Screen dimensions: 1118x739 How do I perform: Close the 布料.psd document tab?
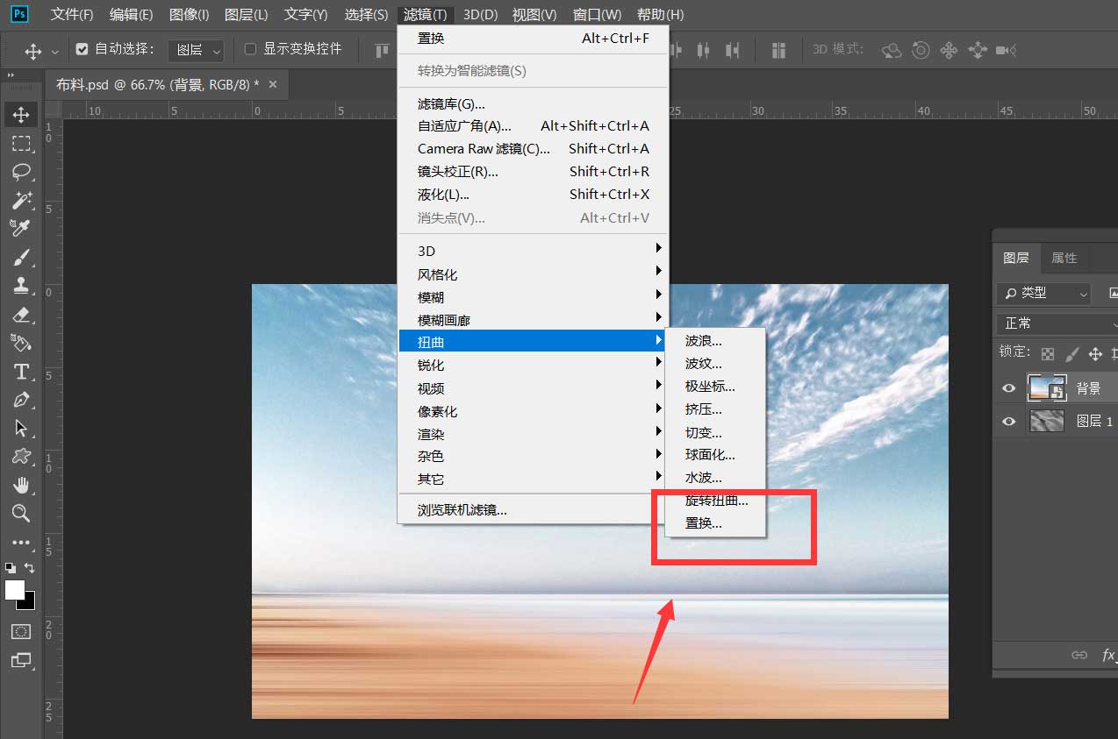(x=273, y=84)
